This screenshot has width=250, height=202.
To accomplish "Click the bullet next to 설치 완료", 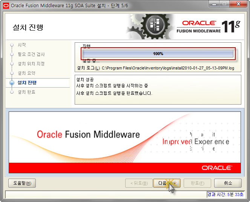I will pyautogui.click(x=12, y=92).
